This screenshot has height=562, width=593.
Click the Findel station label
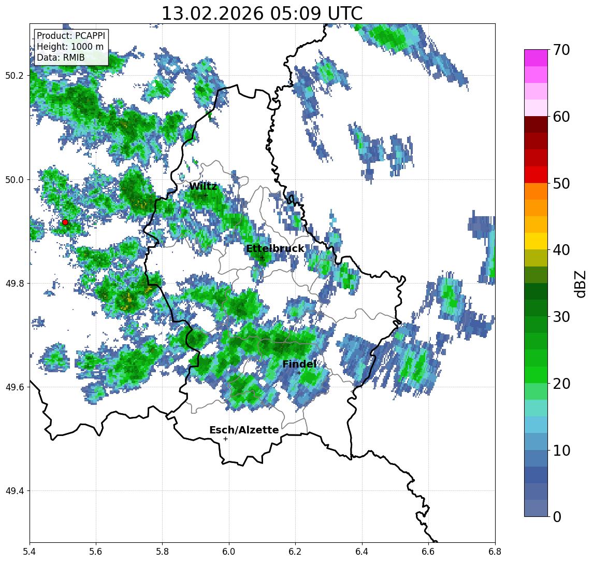click(x=299, y=364)
